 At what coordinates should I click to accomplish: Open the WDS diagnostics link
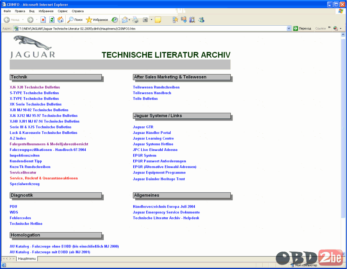14,212
